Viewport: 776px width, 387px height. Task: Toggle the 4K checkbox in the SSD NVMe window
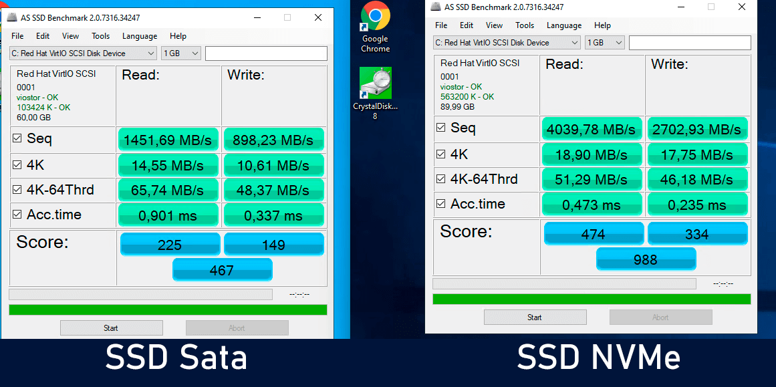pos(441,154)
